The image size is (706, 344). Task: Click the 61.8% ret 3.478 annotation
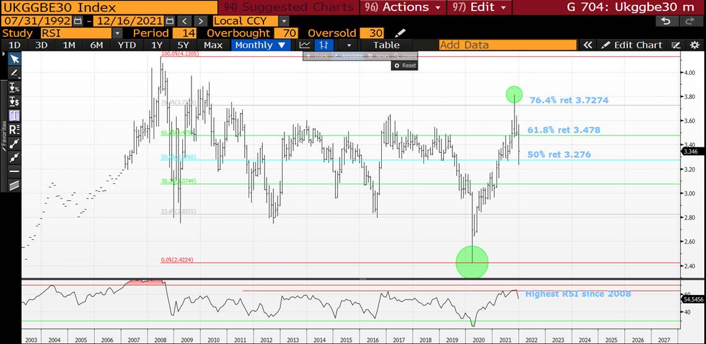(565, 130)
